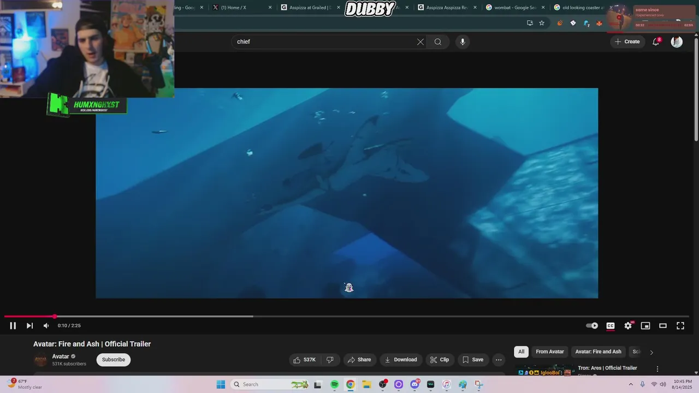Open the player settings gear
Image resolution: width=699 pixels, height=393 pixels.
[x=628, y=326]
